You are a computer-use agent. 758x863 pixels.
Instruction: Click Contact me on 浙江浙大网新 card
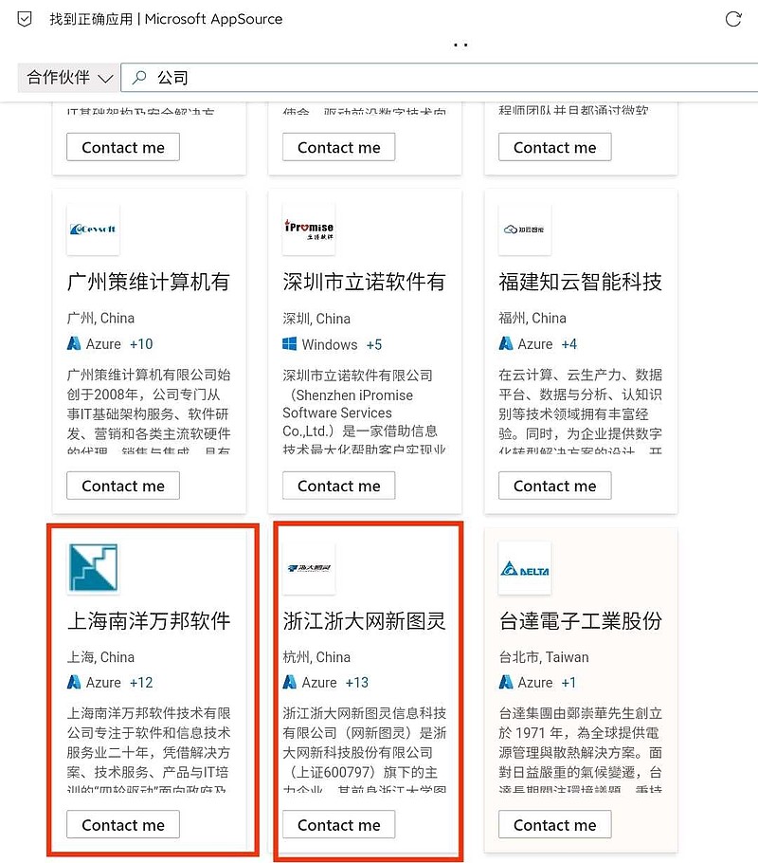(x=339, y=824)
